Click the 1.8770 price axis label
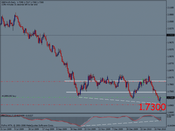The image size is (175, 131). pos(171,64)
